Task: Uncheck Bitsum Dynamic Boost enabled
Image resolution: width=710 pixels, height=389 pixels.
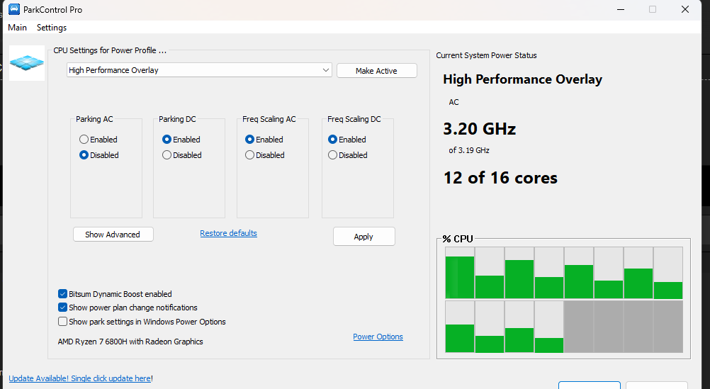Action: (64, 294)
